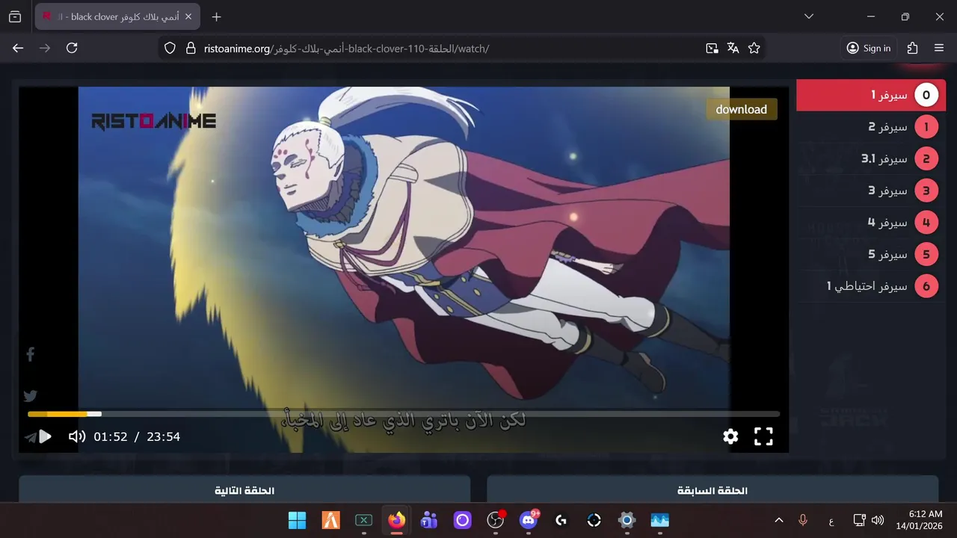Expand the list all tabs chevron
This screenshot has height=538, width=957.
pyautogui.click(x=809, y=16)
